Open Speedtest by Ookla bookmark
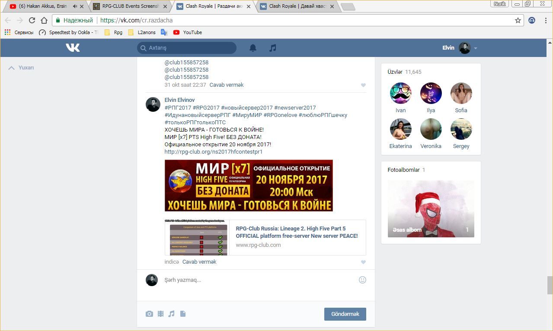This screenshot has height=331, width=553. pyautogui.click(x=68, y=32)
